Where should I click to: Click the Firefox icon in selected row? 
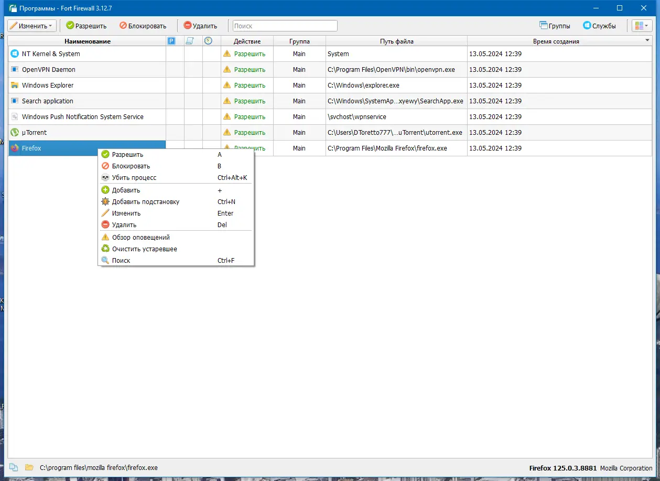(15, 148)
